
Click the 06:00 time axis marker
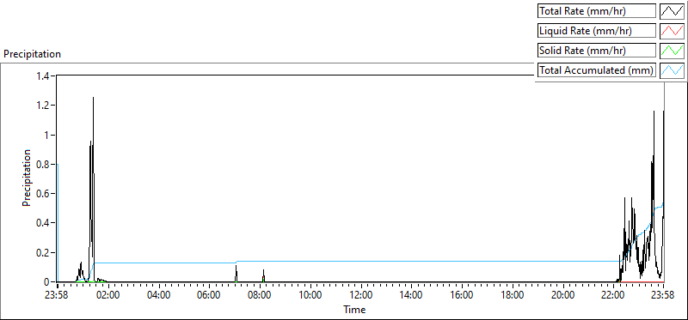(209, 294)
